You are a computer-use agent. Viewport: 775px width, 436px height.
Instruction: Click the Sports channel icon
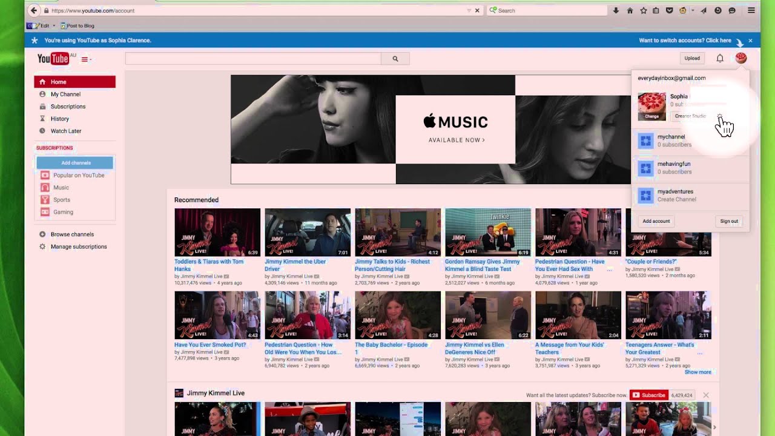tap(45, 200)
